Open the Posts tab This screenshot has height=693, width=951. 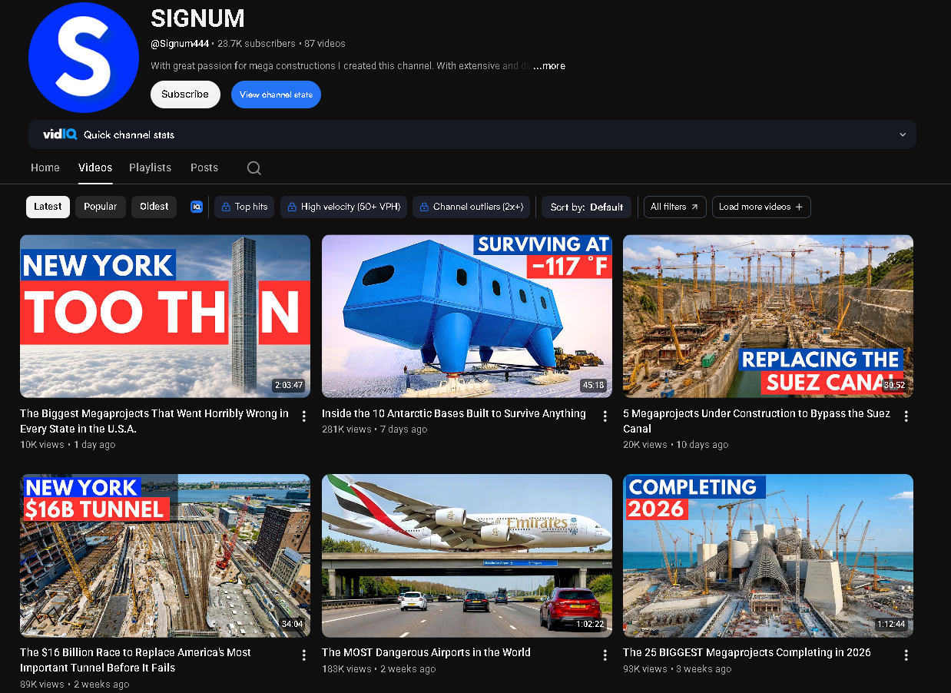(x=204, y=167)
